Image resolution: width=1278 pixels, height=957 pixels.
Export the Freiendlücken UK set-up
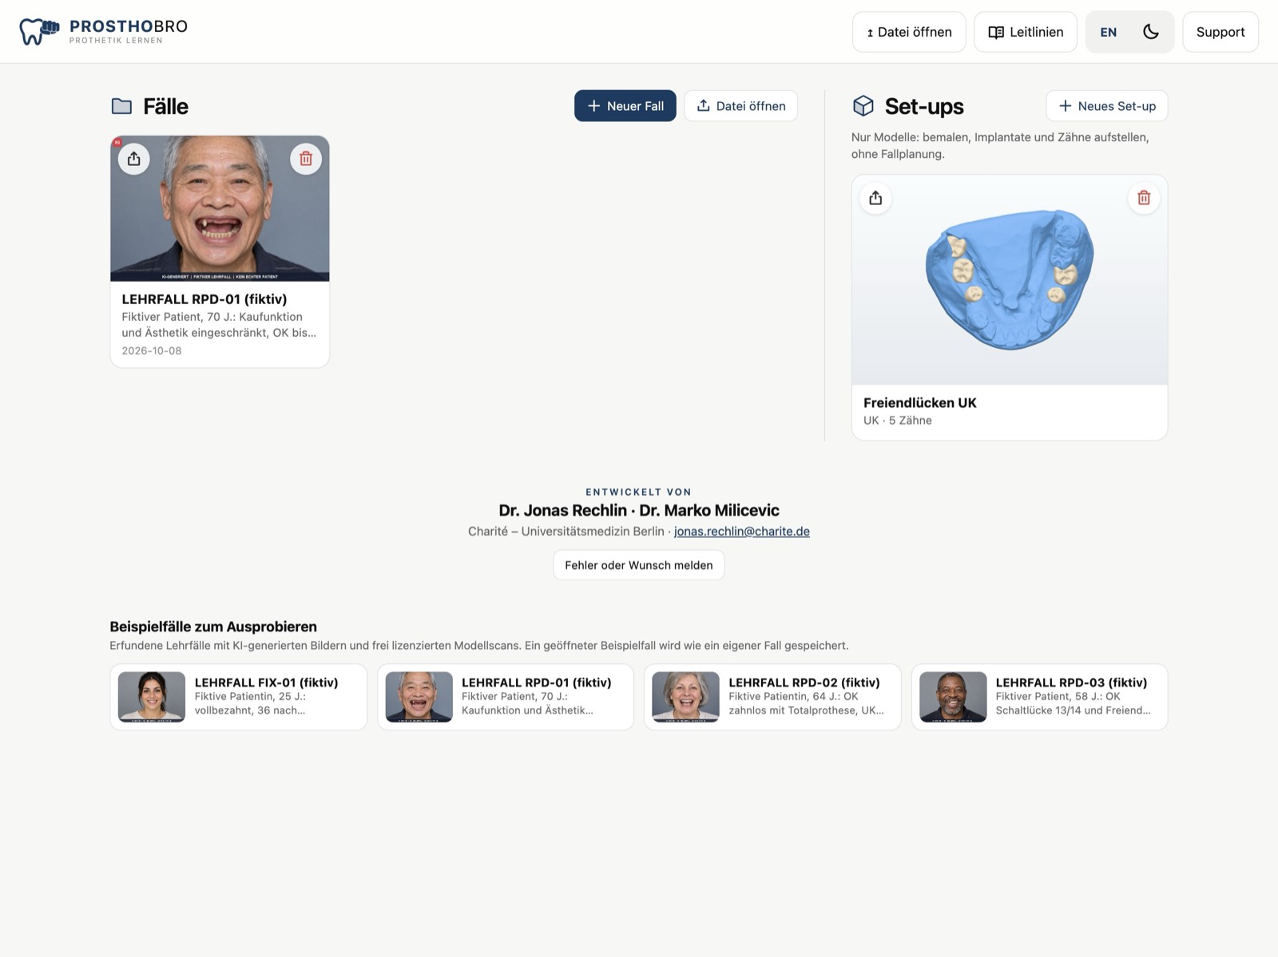(875, 198)
